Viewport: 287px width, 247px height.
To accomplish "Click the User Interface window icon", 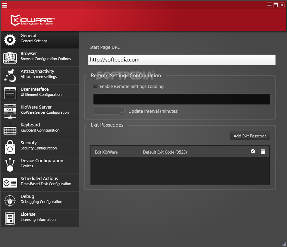I will pyautogui.click(x=10, y=93).
